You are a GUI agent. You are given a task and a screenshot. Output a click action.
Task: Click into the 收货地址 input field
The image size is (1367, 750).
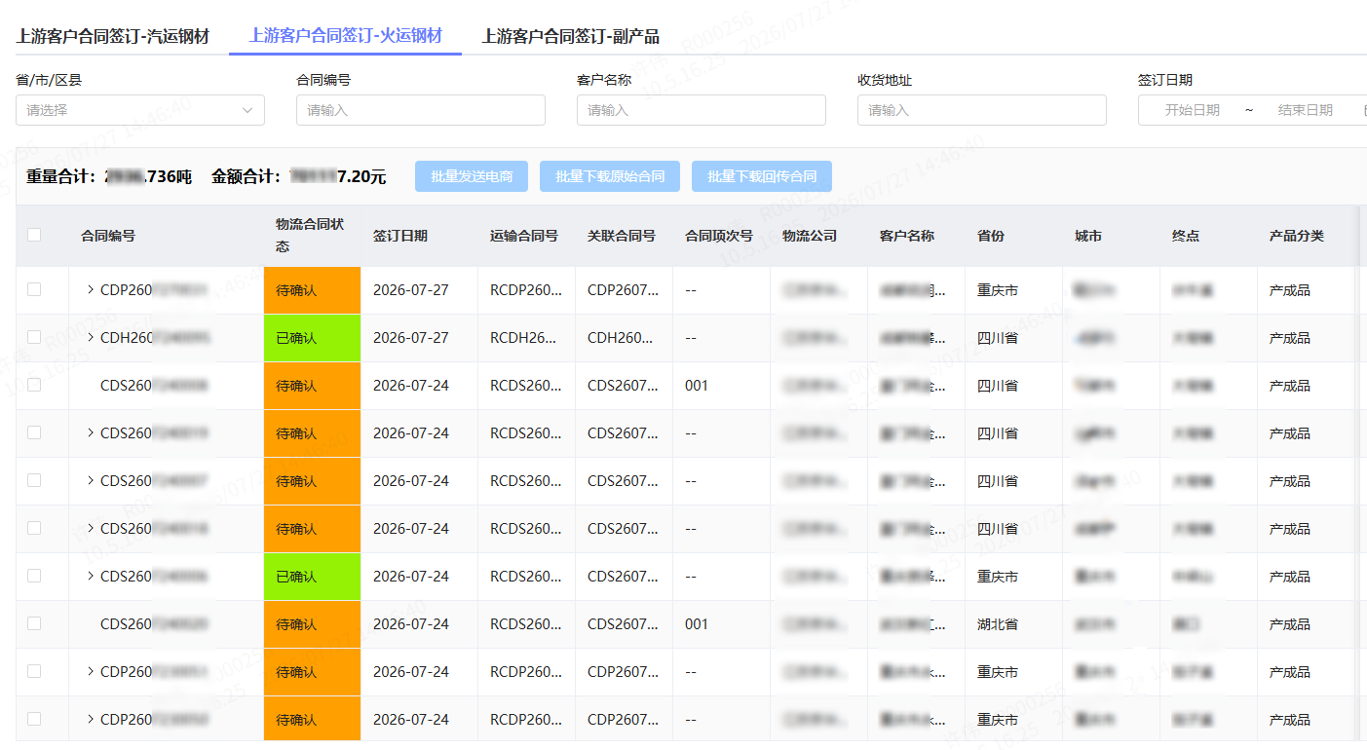click(982, 110)
